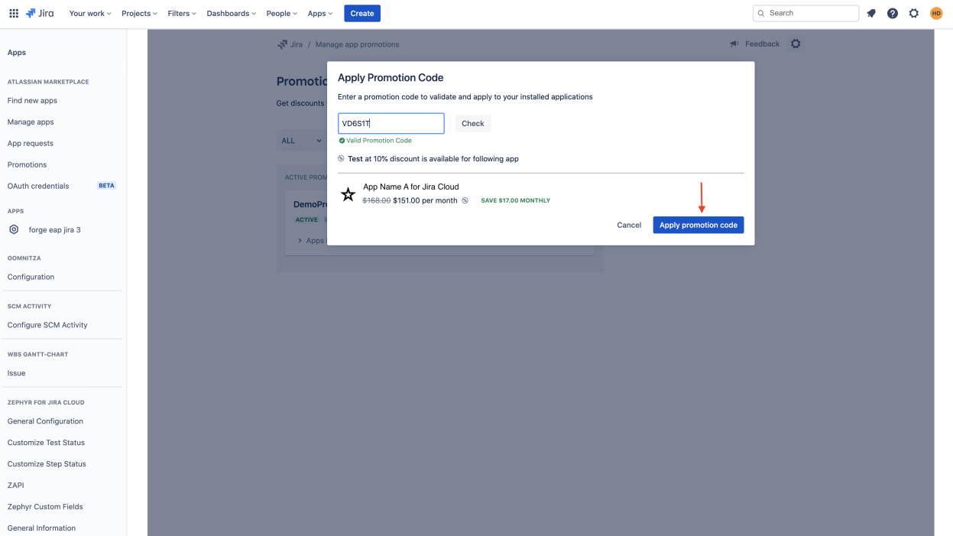Click Cancel in the dialog
Screen dimensions: 953x536
click(629, 225)
